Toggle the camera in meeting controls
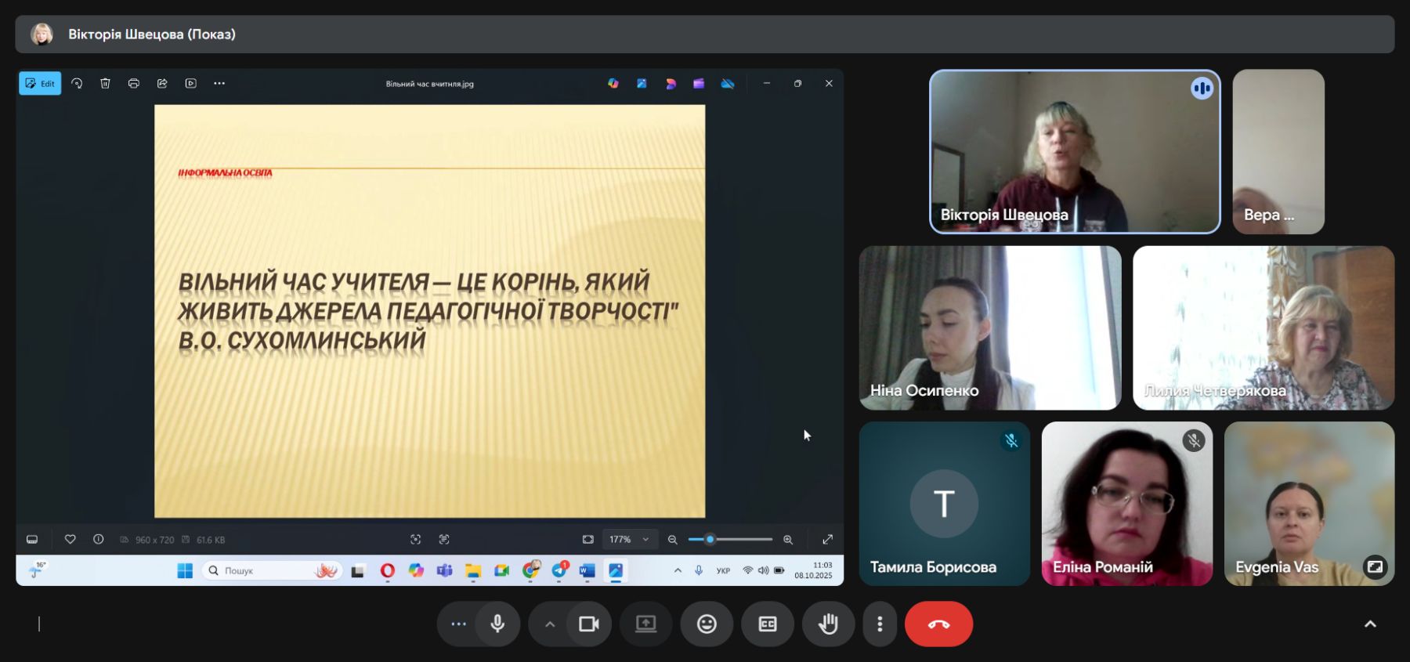 [588, 624]
